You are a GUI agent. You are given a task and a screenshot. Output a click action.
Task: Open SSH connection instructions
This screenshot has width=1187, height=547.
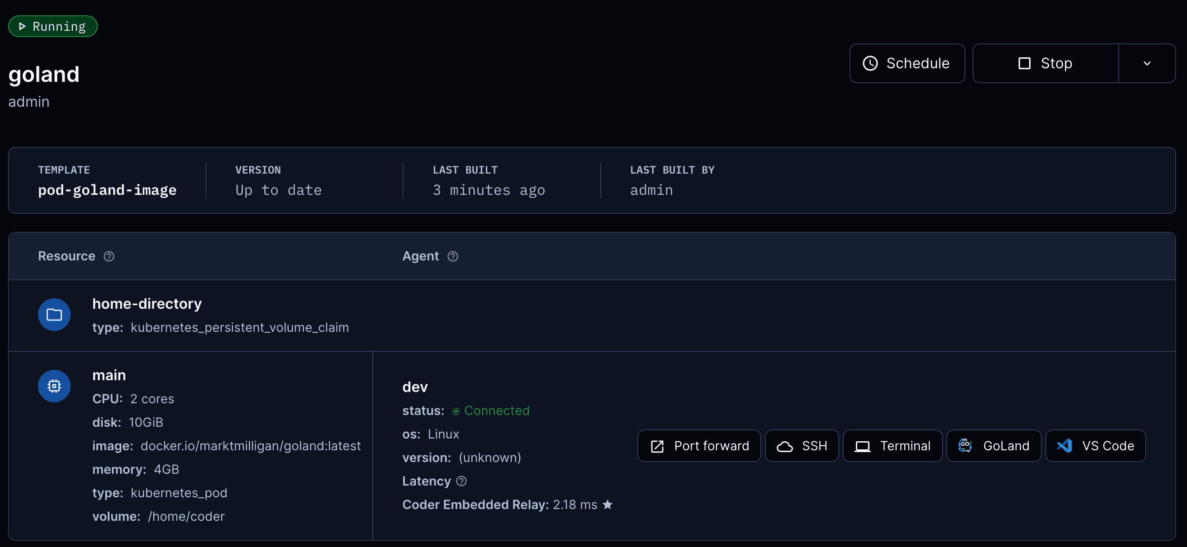click(x=801, y=446)
